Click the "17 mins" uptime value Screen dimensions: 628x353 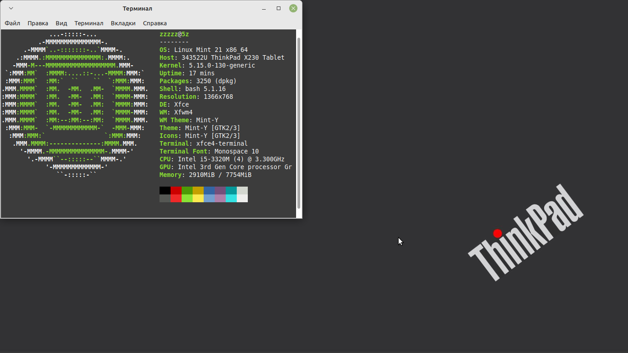pos(202,74)
